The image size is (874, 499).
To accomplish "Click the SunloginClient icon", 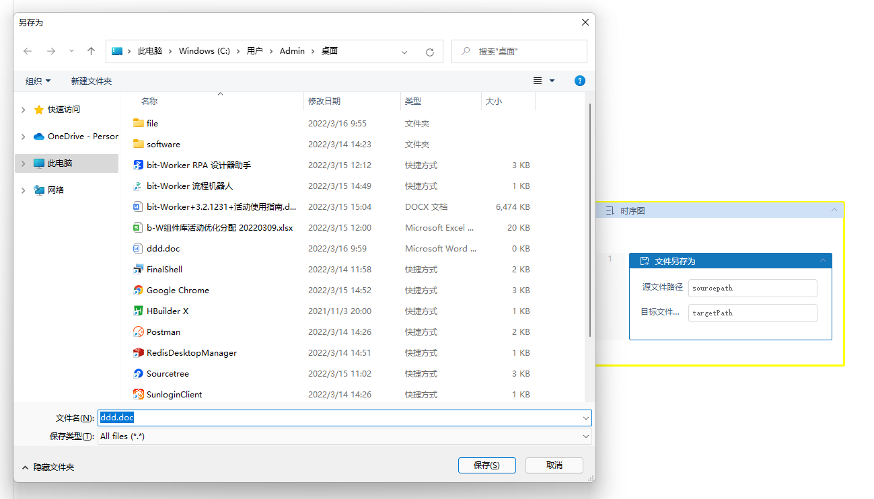I will click(139, 395).
